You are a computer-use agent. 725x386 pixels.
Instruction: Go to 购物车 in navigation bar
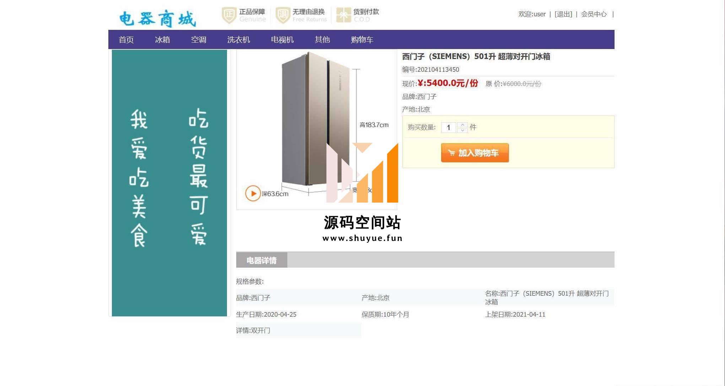pyautogui.click(x=362, y=40)
